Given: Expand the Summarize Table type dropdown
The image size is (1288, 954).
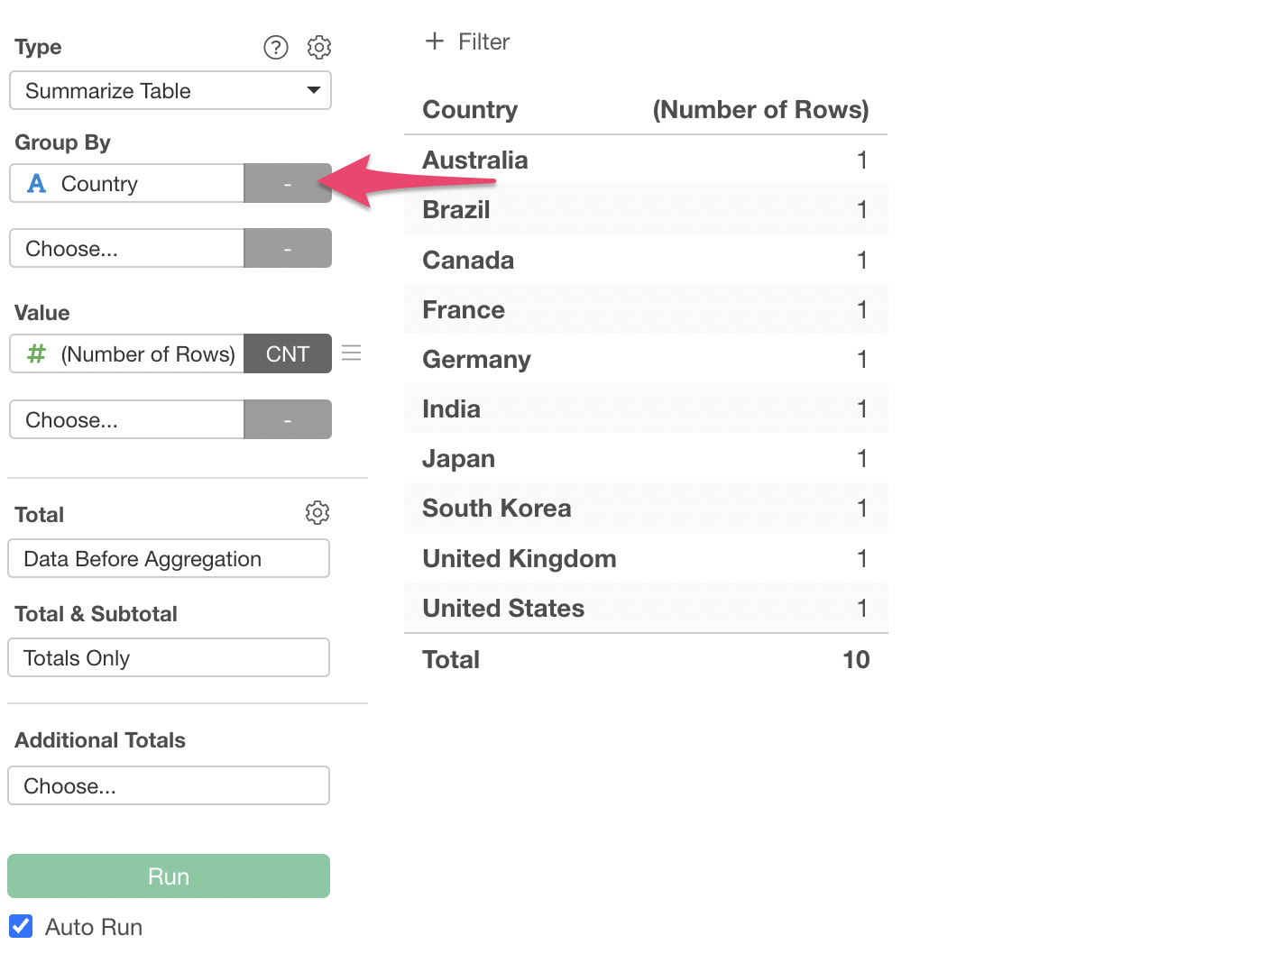Looking at the screenshot, I should pyautogui.click(x=170, y=91).
